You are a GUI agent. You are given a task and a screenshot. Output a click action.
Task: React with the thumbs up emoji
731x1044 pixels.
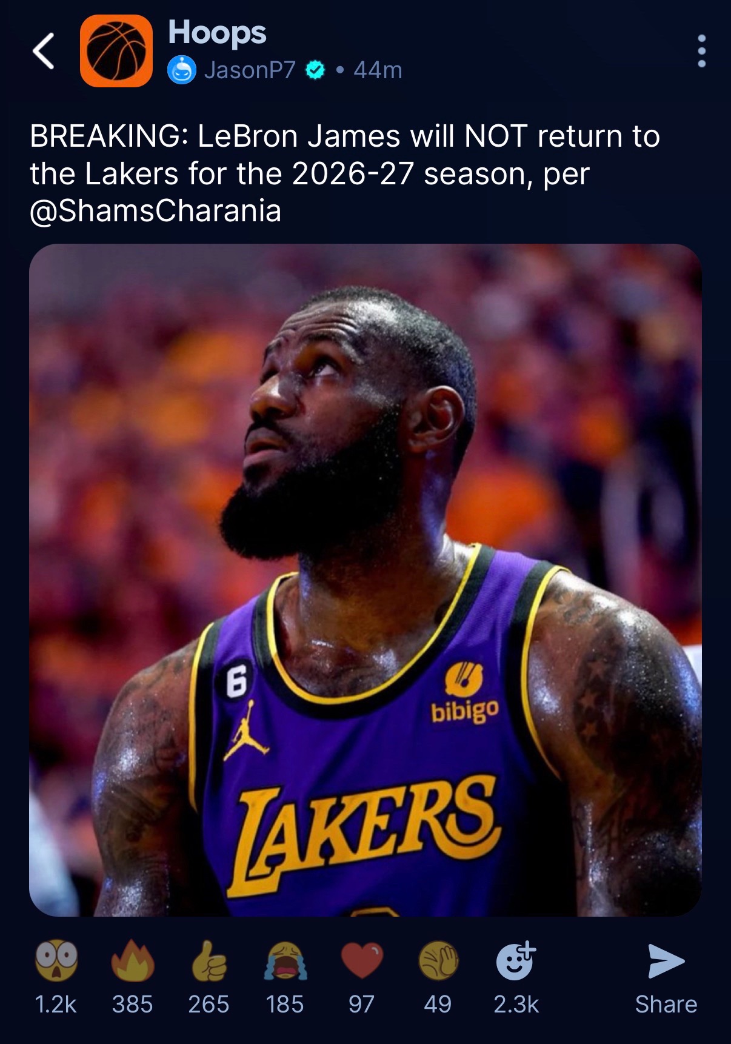[209, 960]
